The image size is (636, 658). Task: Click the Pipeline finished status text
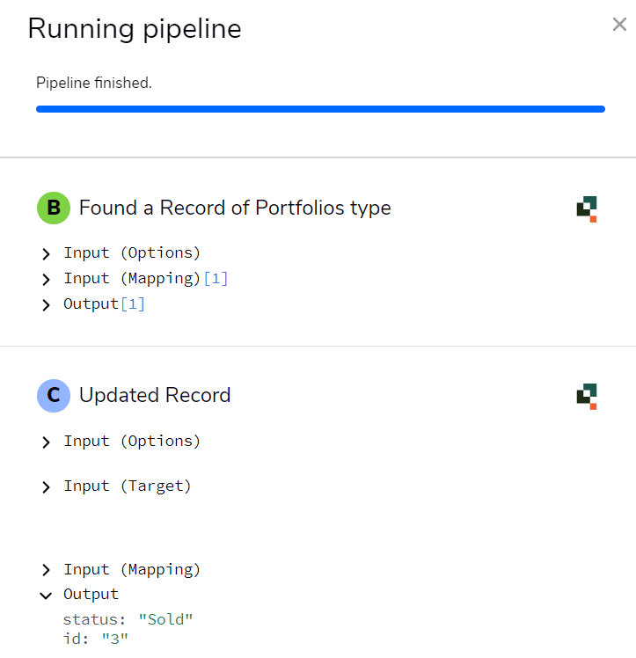pyautogui.click(x=94, y=84)
